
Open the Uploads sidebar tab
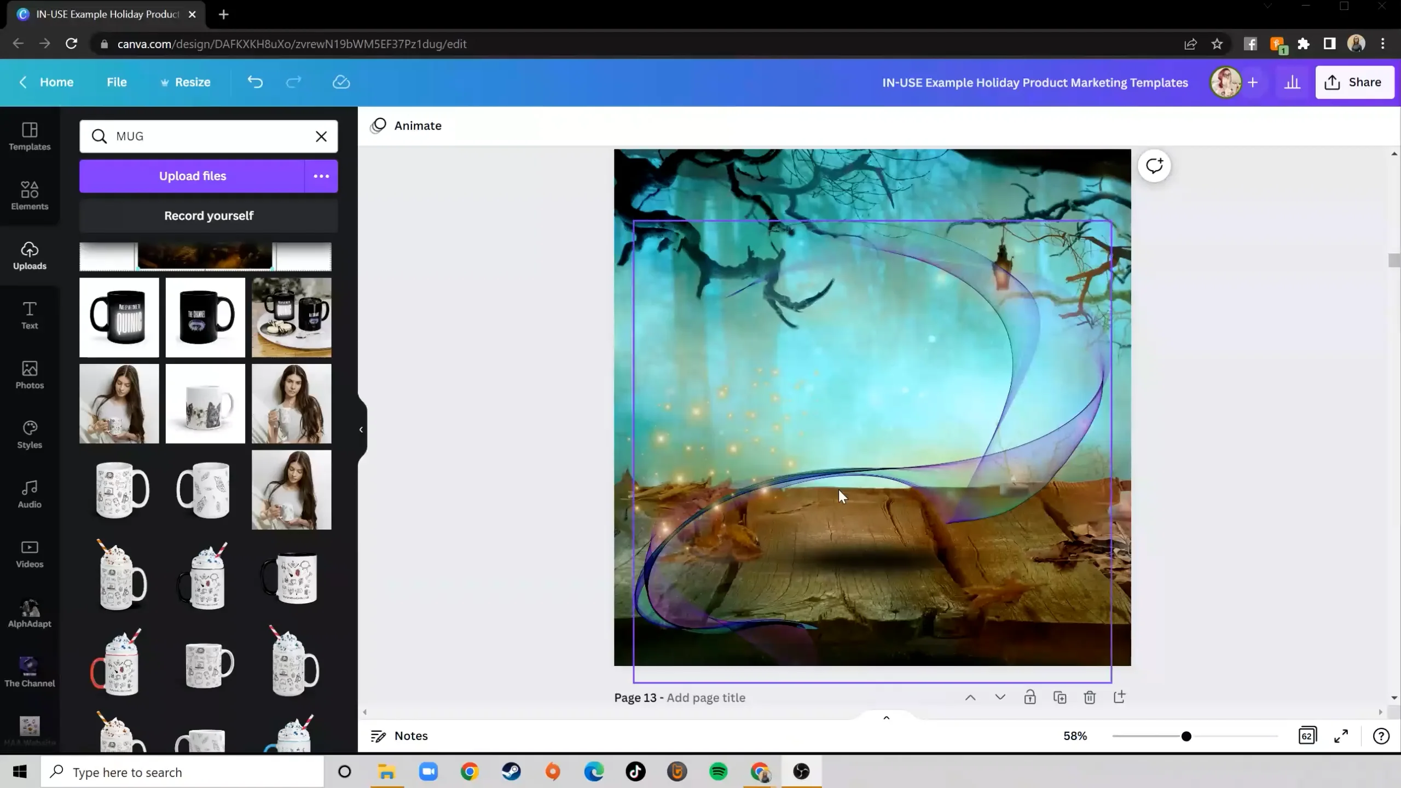pos(30,256)
